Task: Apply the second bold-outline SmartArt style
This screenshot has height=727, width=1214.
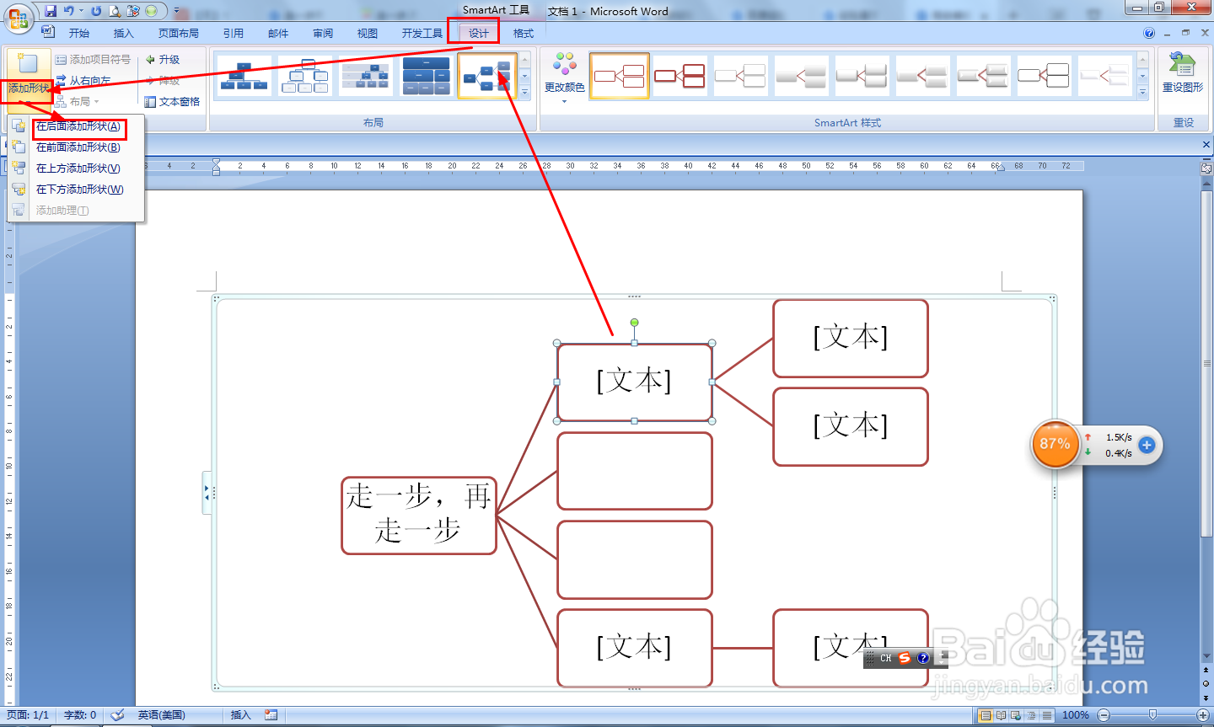Action: click(680, 76)
